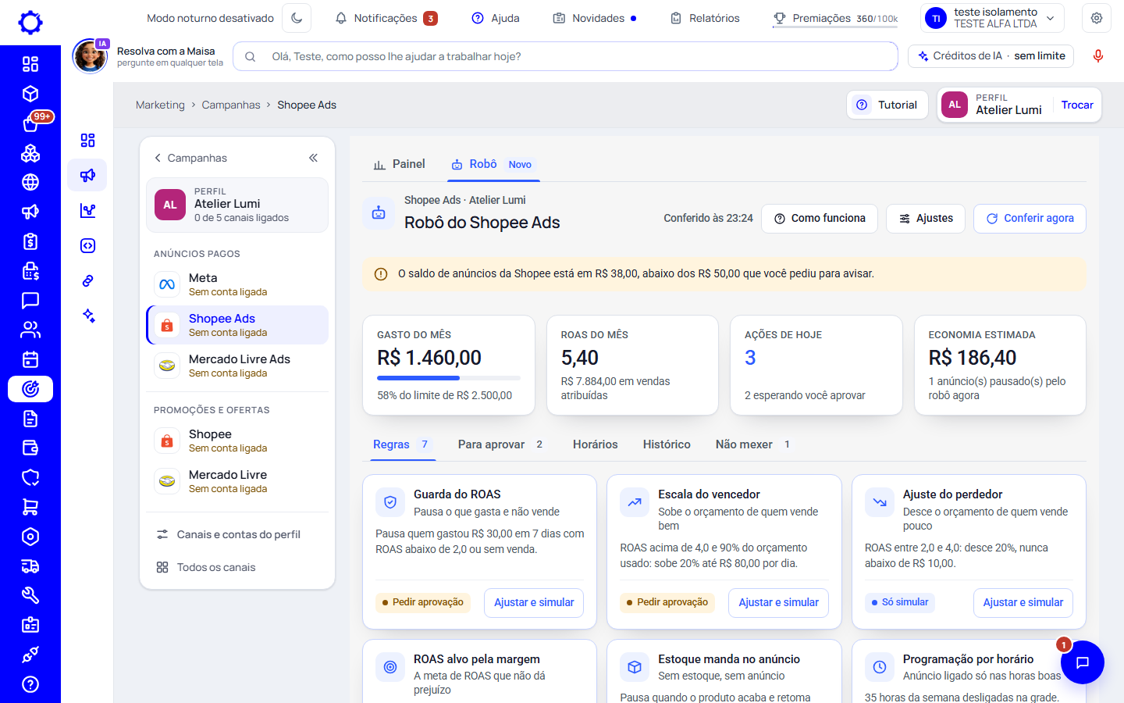Image resolution: width=1124 pixels, height=703 pixels.
Task: Toggle Só simular on Ajuste do perdedor
Action: tap(901, 602)
